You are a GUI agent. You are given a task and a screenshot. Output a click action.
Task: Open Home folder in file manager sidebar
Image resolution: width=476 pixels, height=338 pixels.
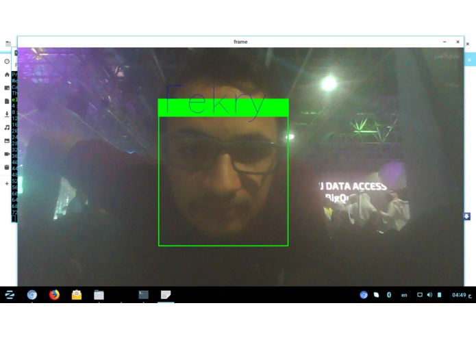(x=7, y=75)
